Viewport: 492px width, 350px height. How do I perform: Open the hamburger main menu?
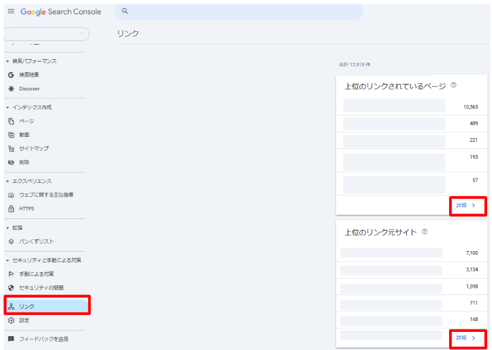11,12
